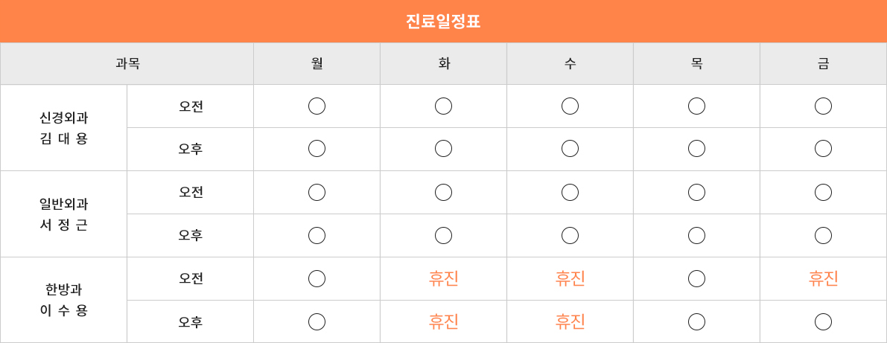Click the 월 column header
Image resolution: width=887 pixels, height=343 pixels.
click(317, 64)
